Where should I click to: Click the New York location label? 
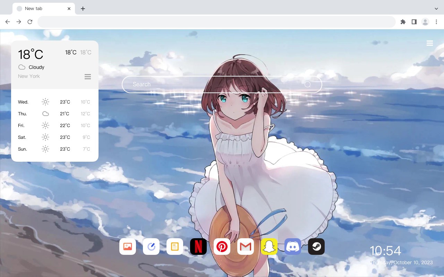point(29,76)
